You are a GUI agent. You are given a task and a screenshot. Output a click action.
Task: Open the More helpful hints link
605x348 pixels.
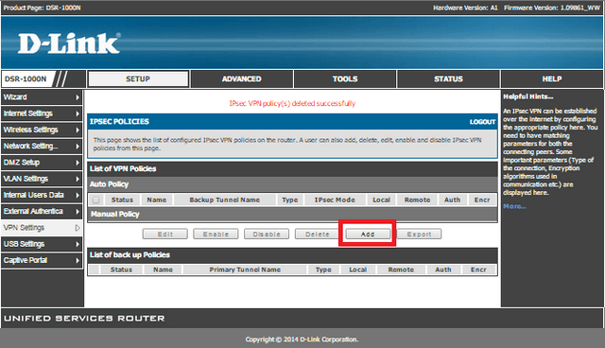[514, 206]
